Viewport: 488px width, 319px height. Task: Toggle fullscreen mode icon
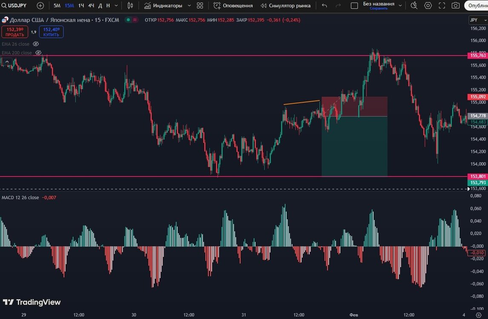coord(442,6)
